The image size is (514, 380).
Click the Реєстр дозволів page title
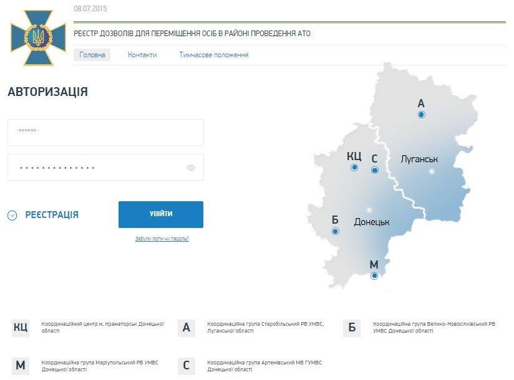click(192, 34)
